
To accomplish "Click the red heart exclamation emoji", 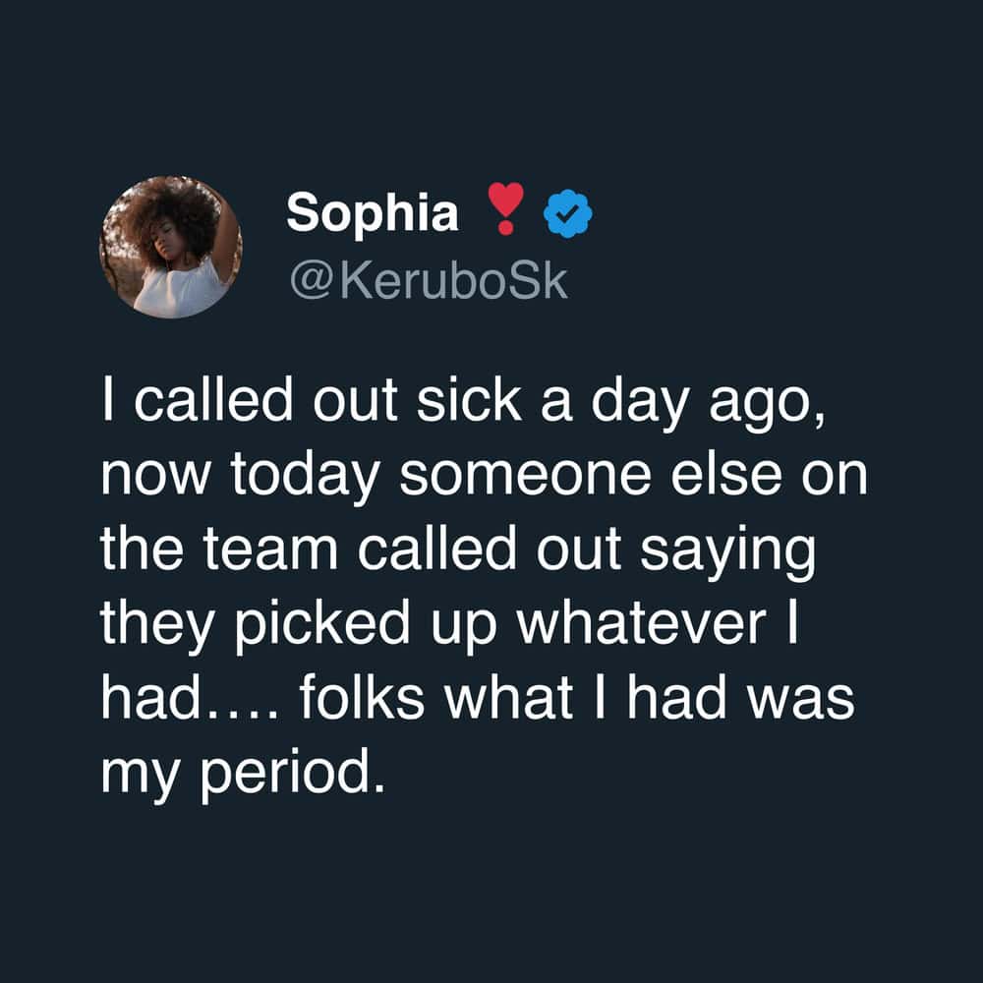I will (x=504, y=212).
